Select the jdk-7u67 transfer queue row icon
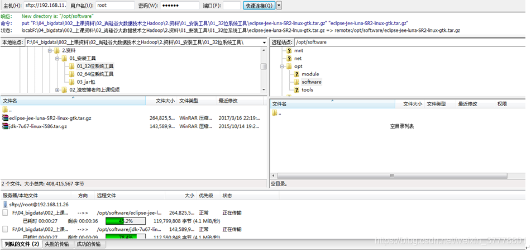The image size is (531, 251). click(4, 229)
